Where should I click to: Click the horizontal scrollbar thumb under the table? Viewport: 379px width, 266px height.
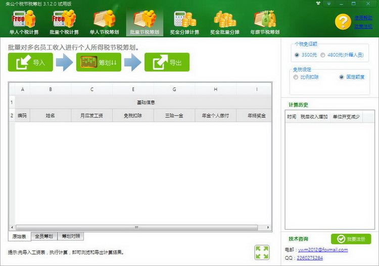click(137, 227)
